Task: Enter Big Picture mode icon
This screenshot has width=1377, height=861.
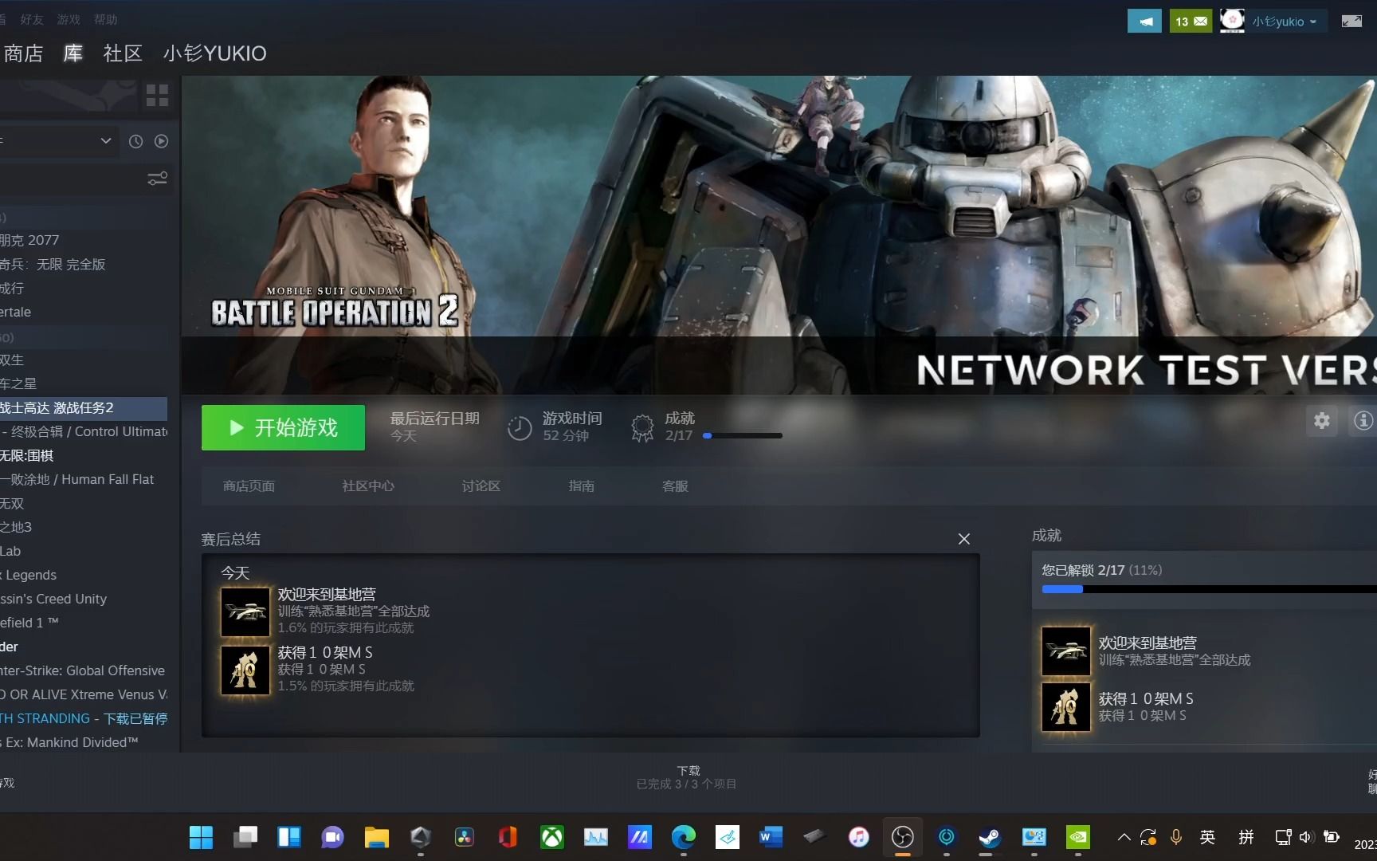Action: pyautogui.click(x=1351, y=22)
